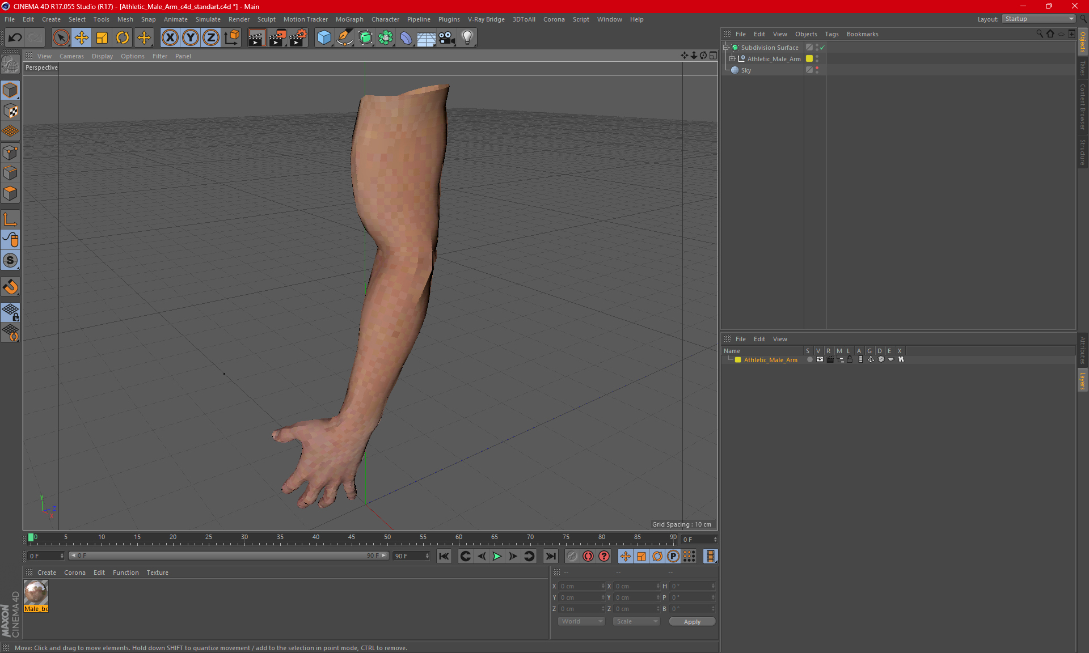Viewport: 1089px width, 653px height.
Task: Open the Array modeling objects icon
Action: click(386, 38)
